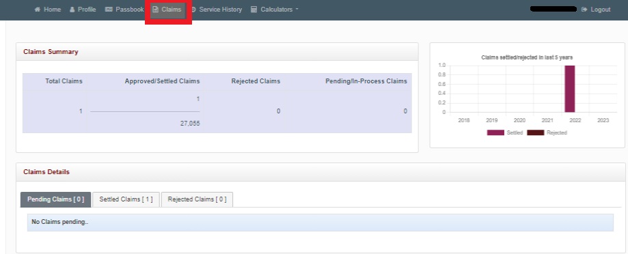Toggle Settled legend color swatch
628x254 pixels.
[495, 132]
